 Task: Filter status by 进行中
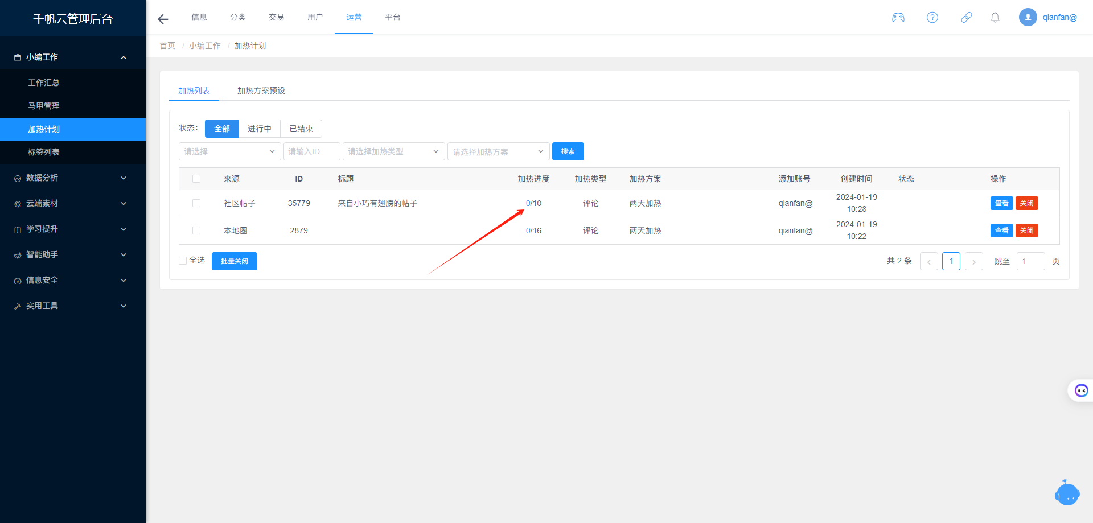click(x=260, y=129)
